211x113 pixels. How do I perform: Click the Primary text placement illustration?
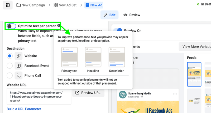click(69, 57)
